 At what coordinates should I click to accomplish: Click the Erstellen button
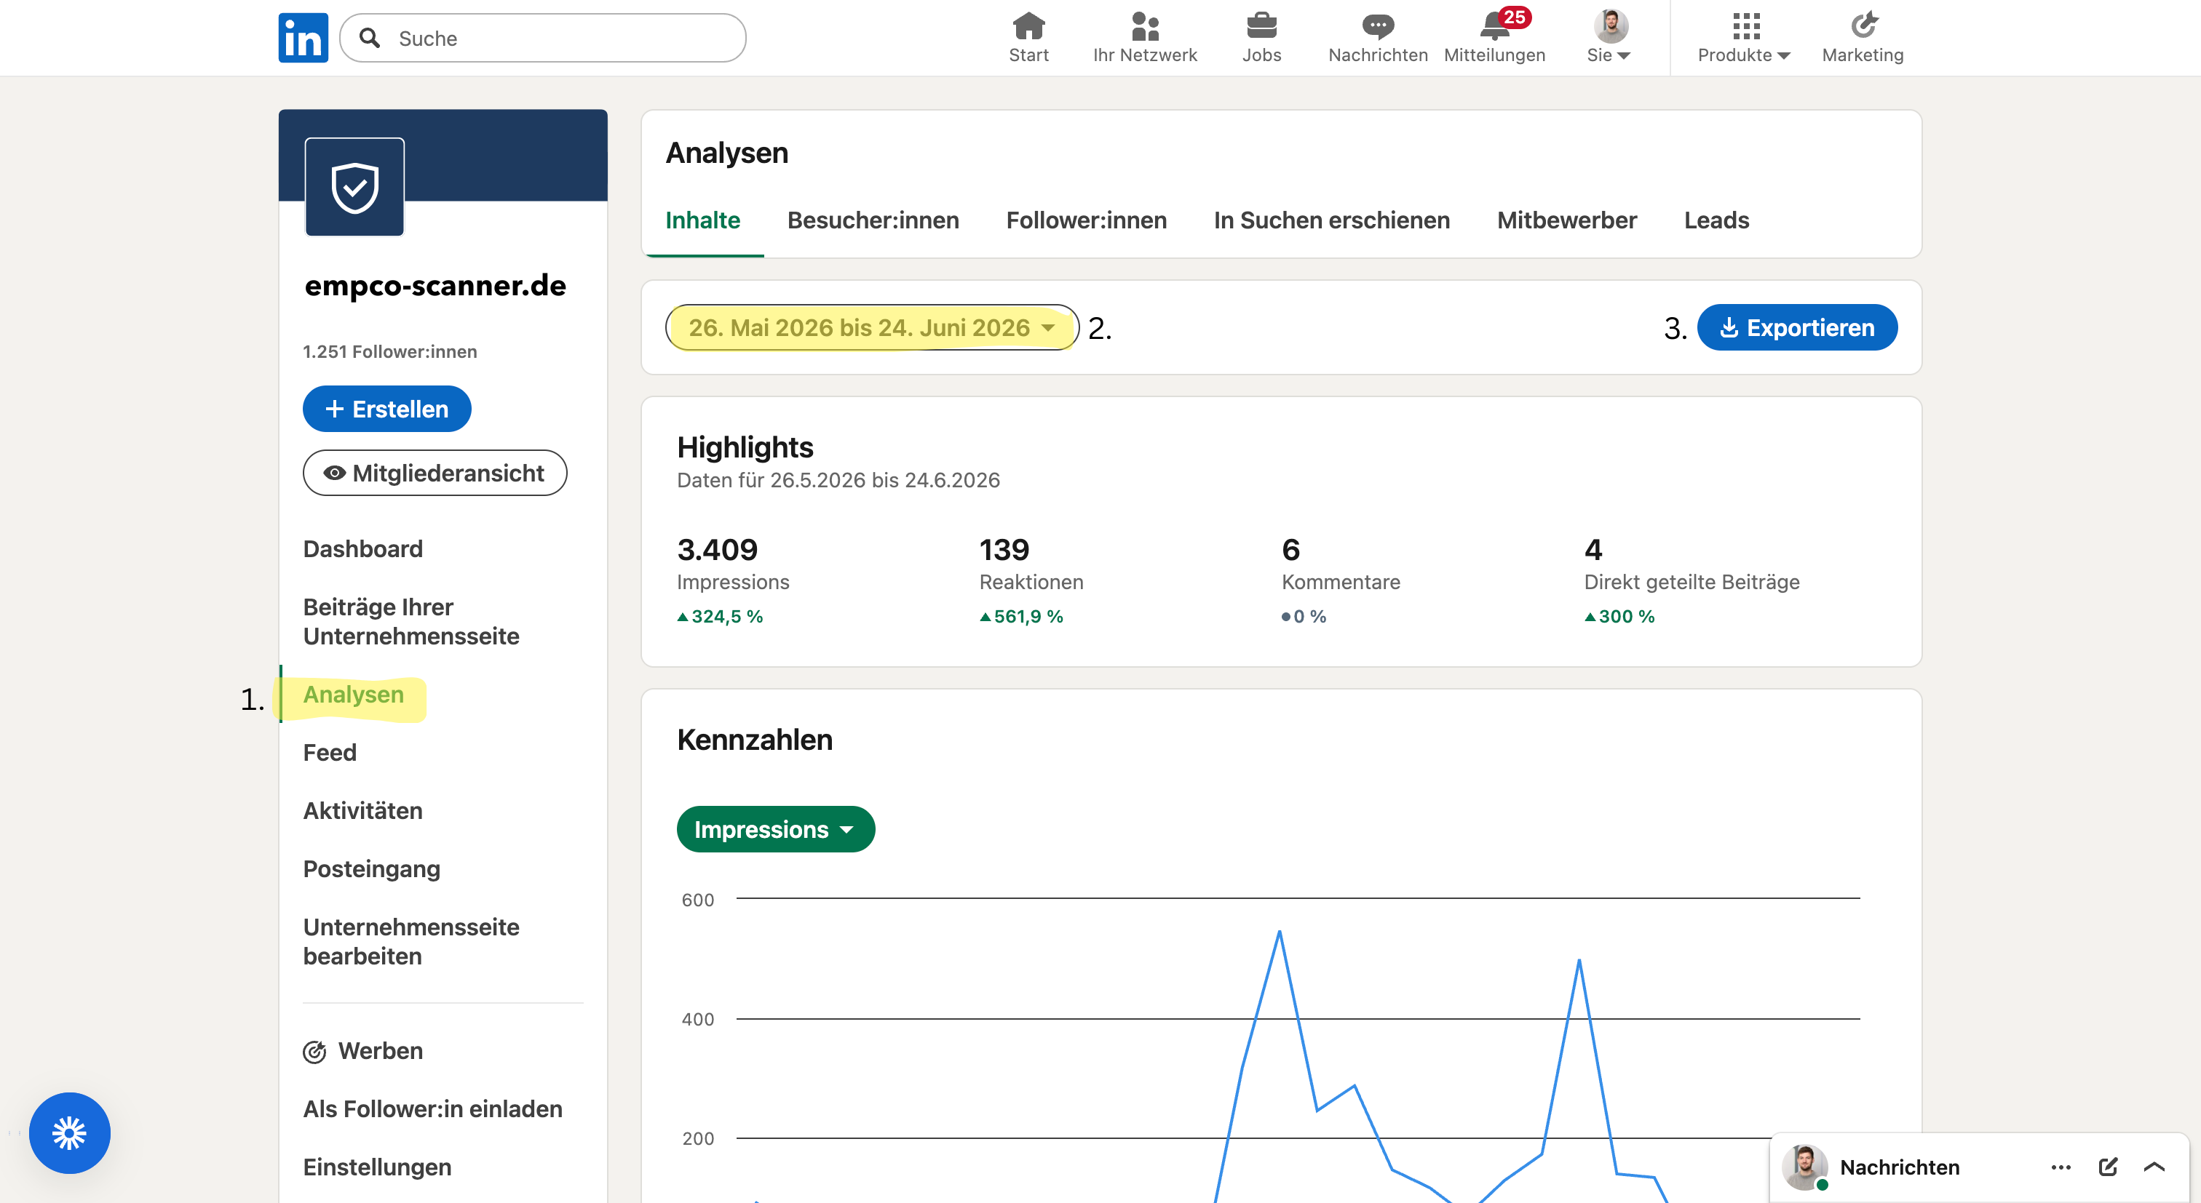point(387,409)
